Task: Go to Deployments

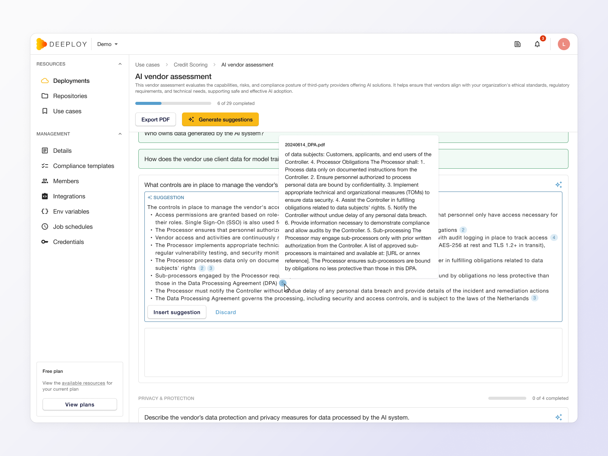Action: [71, 81]
